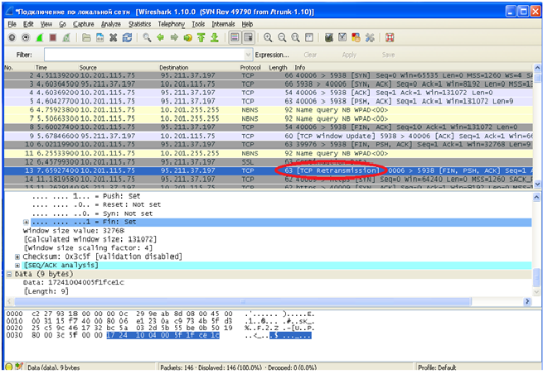The height and width of the screenshot is (374, 543).
Task: Reset zoom to normal size
Action: [x=295, y=38]
